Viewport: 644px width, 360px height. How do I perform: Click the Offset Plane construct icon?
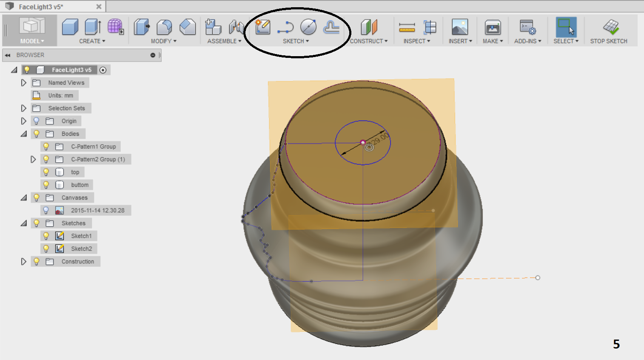click(x=369, y=27)
